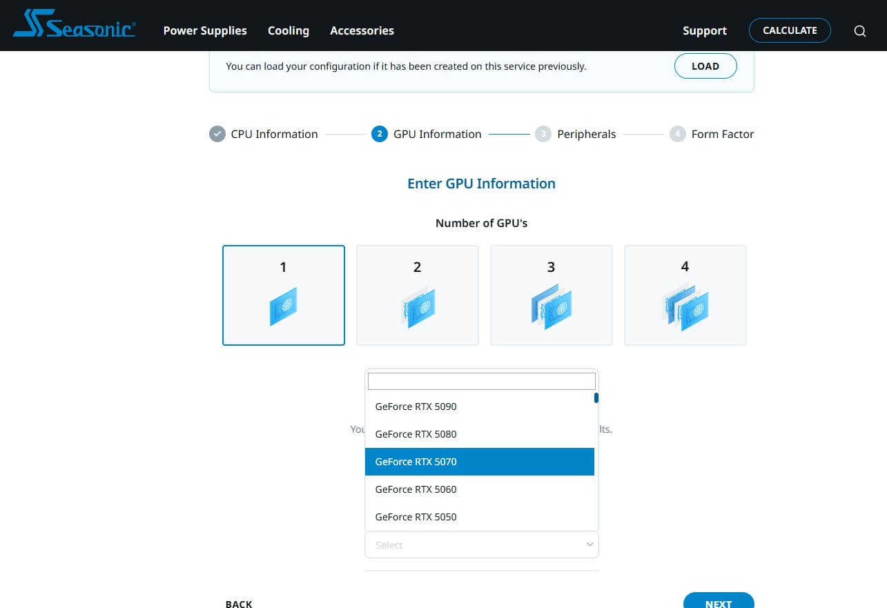This screenshot has width=887, height=608.
Task: Expand the Select dropdown chevron
Action: (589, 545)
